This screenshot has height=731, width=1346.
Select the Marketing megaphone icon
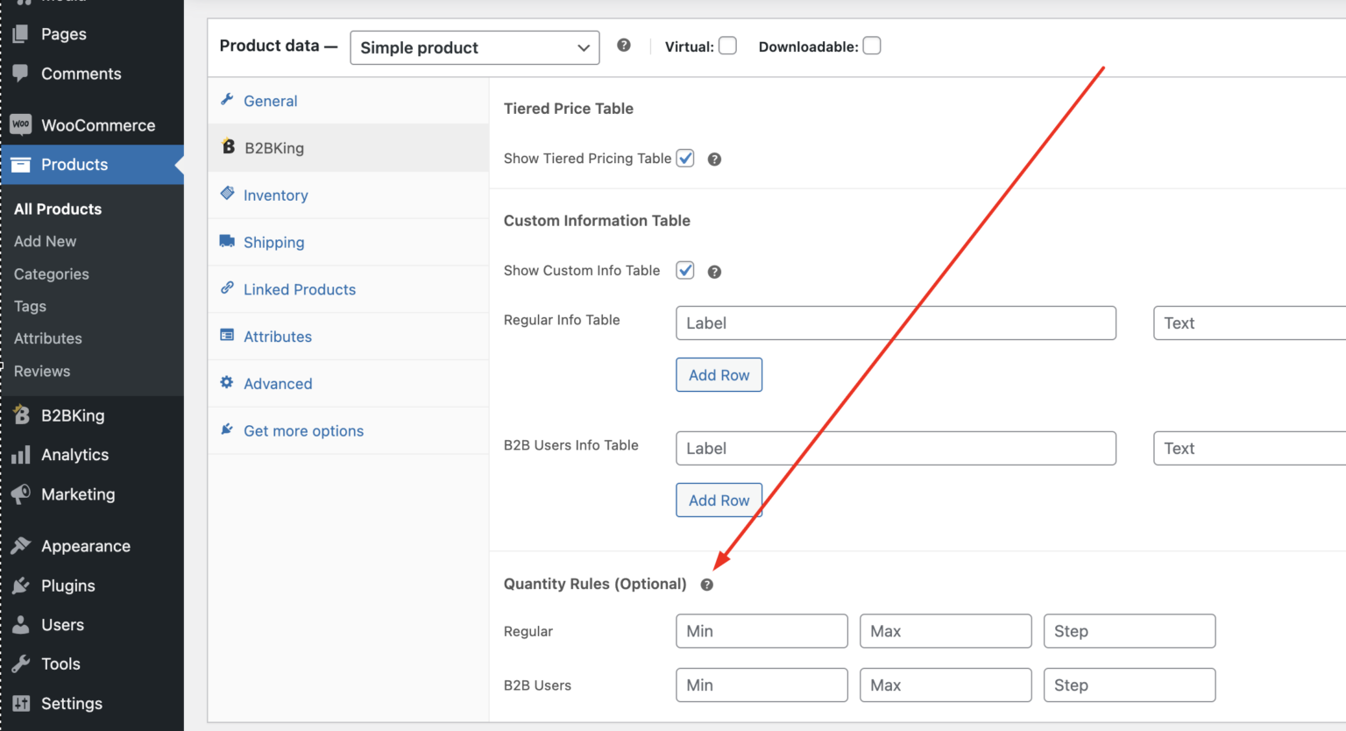pos(21,493)
